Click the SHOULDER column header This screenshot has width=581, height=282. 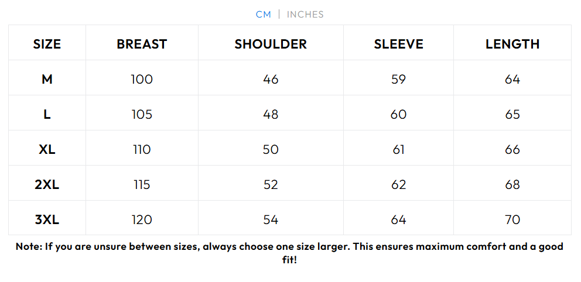[x=271, y=44]
